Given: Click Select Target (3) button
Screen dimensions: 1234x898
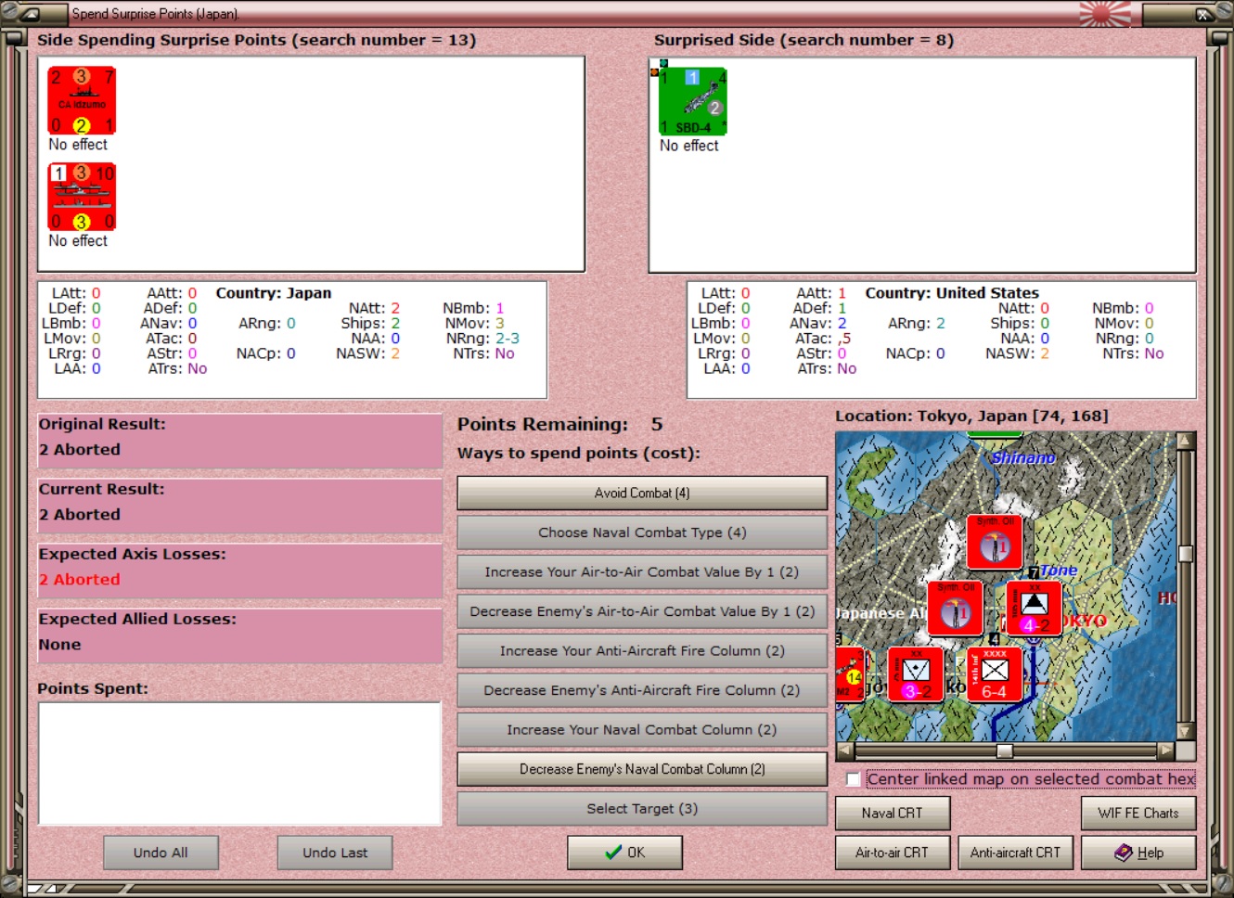Looking at the screenshot, I should click(x=642, y=809).
